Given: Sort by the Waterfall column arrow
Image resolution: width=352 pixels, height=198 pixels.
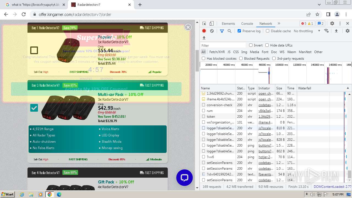Looking at the screenshot, I should (348, 88).
